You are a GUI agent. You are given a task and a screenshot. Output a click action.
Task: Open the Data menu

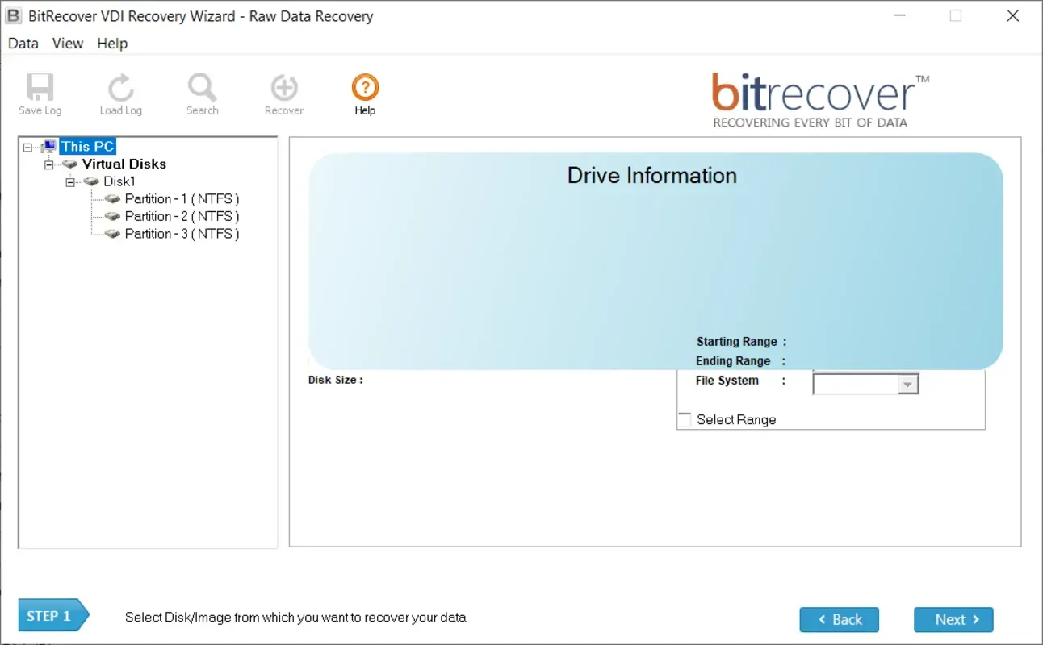click(22, 43)
